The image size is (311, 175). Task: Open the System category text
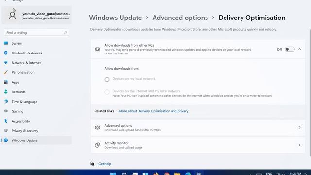coord(17,43)
